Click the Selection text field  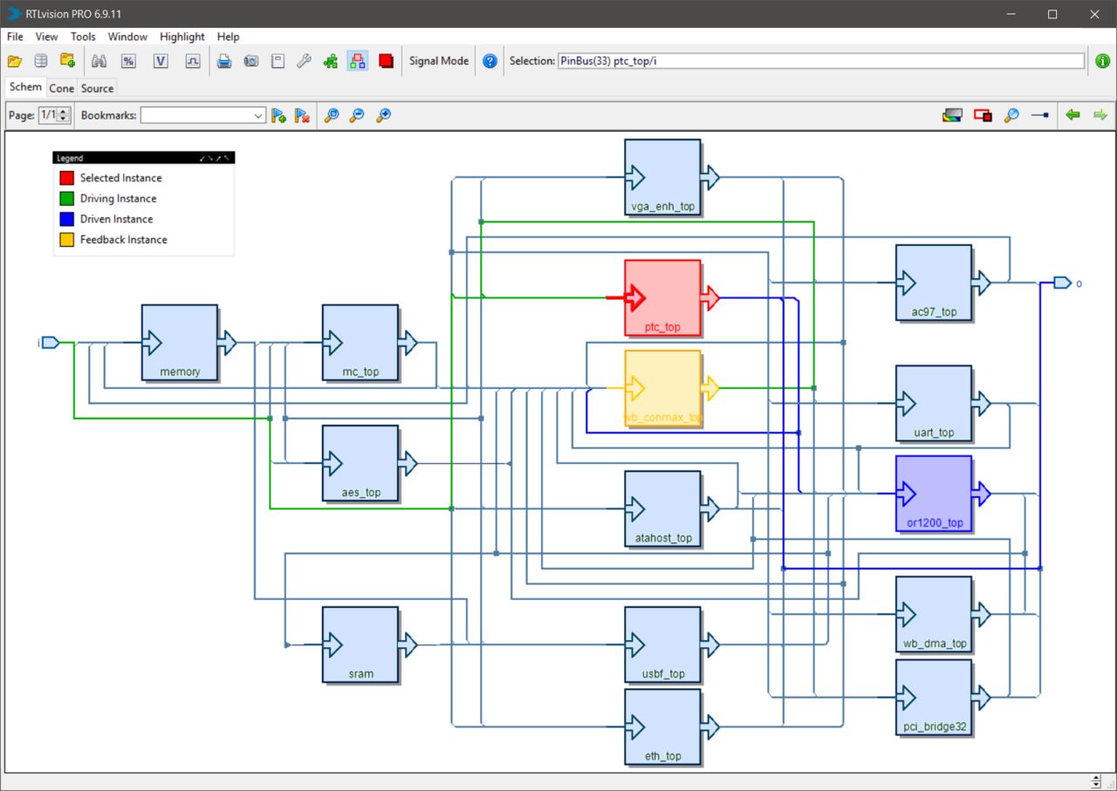click(820, 61)
